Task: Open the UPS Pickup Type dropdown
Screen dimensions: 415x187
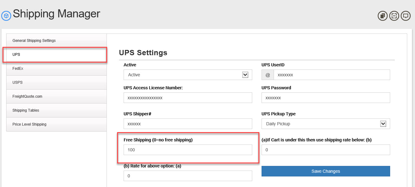Action: (x=383, y=124)
